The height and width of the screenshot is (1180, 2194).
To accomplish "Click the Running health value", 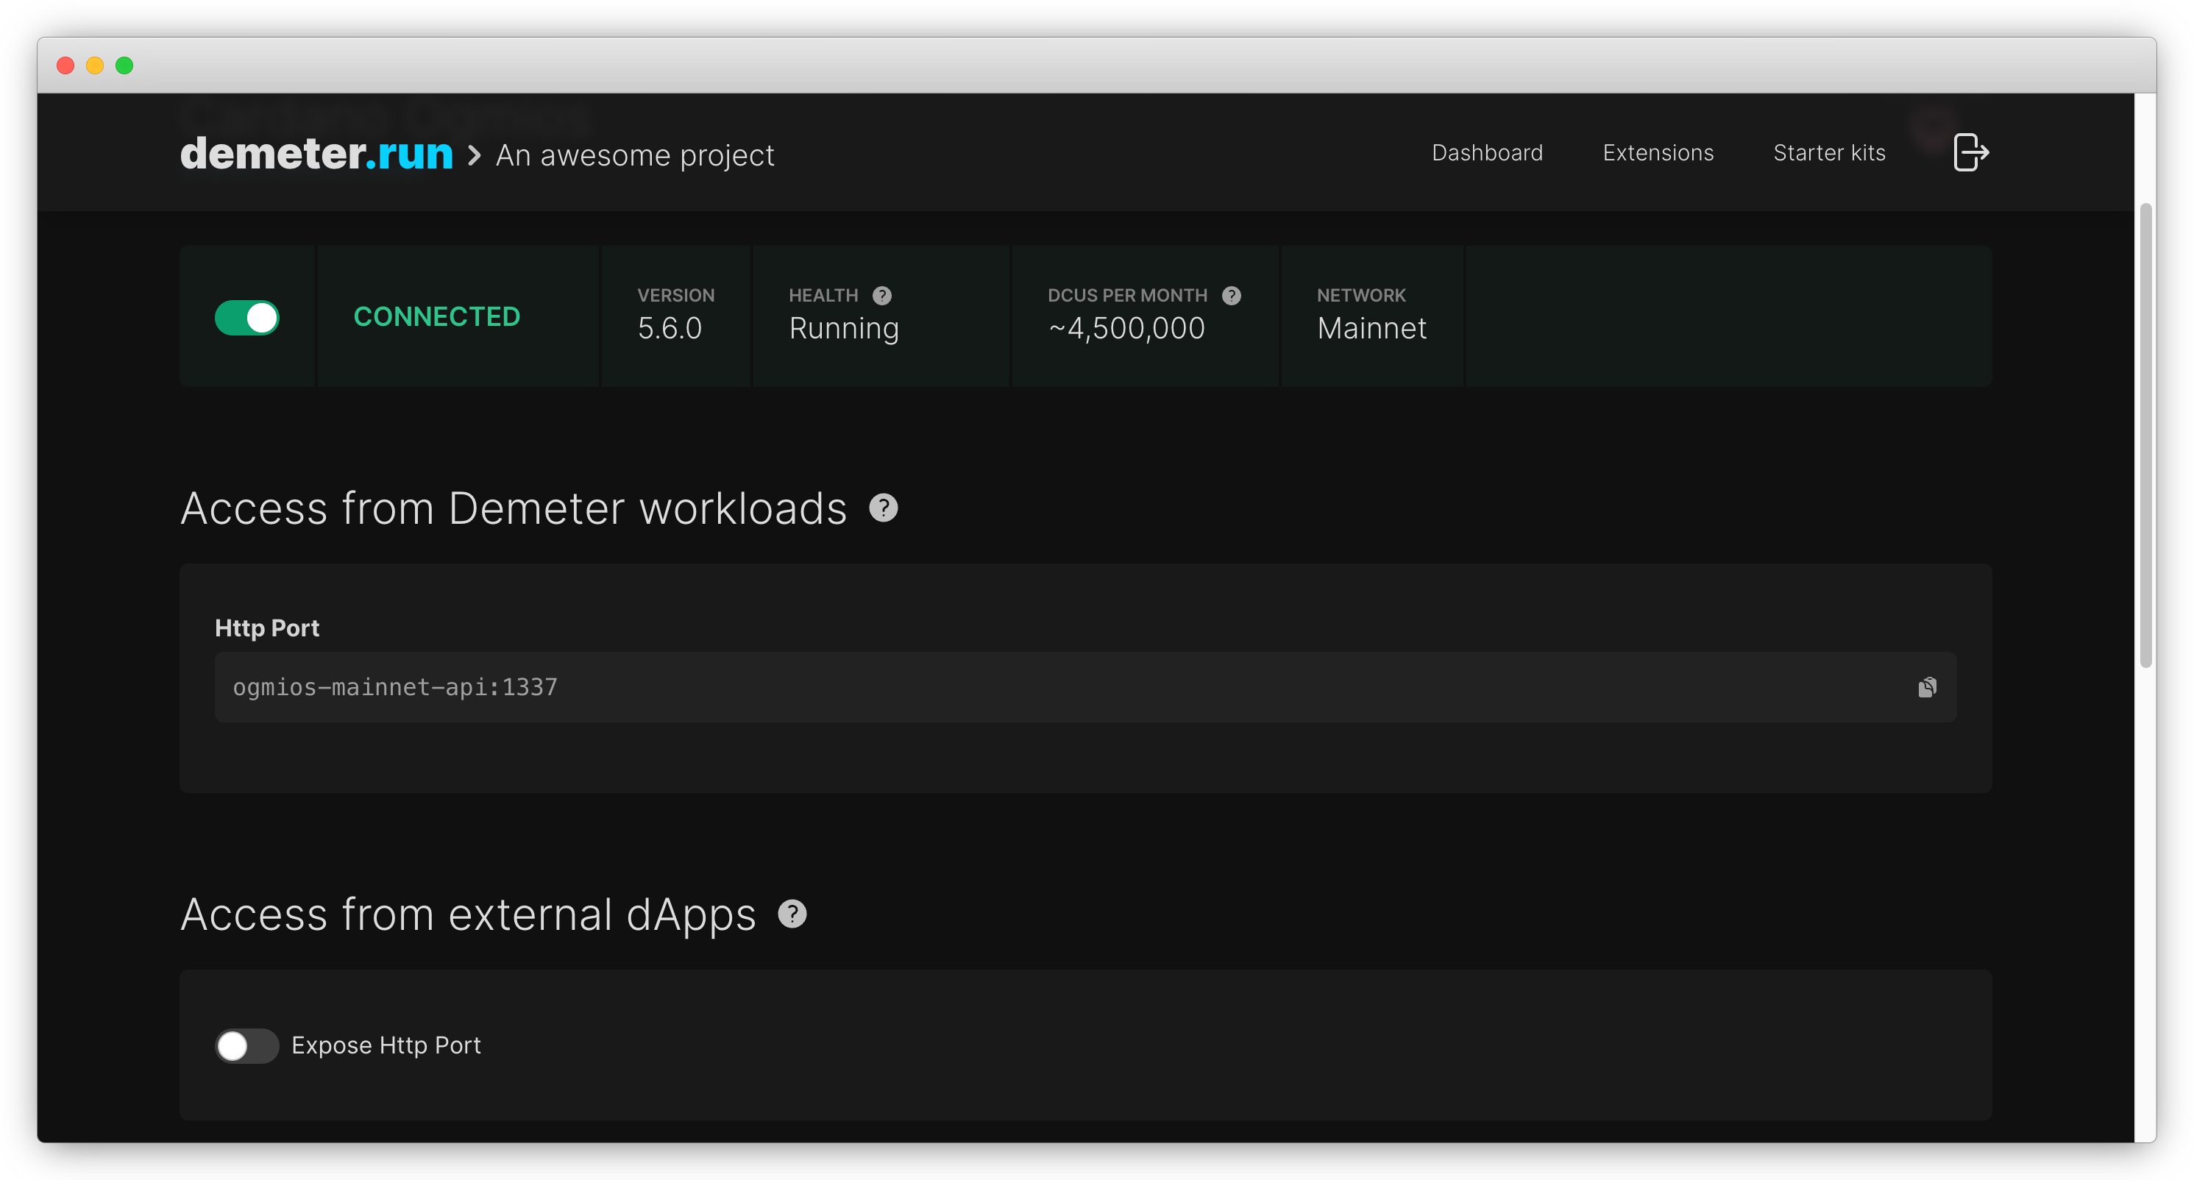I will [x=843, y=329].
